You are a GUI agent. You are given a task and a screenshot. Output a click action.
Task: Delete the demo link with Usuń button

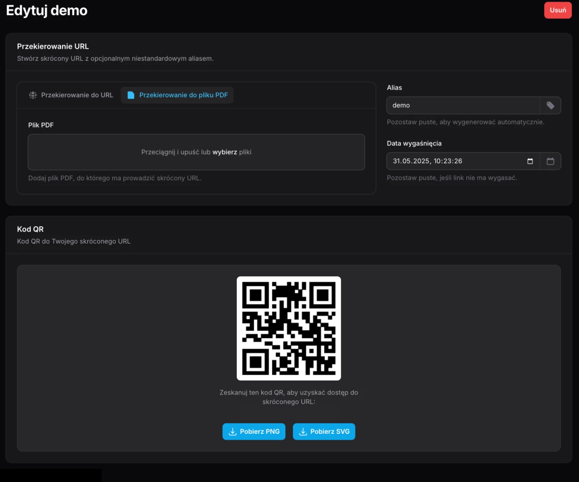click(x=558, y=10)
